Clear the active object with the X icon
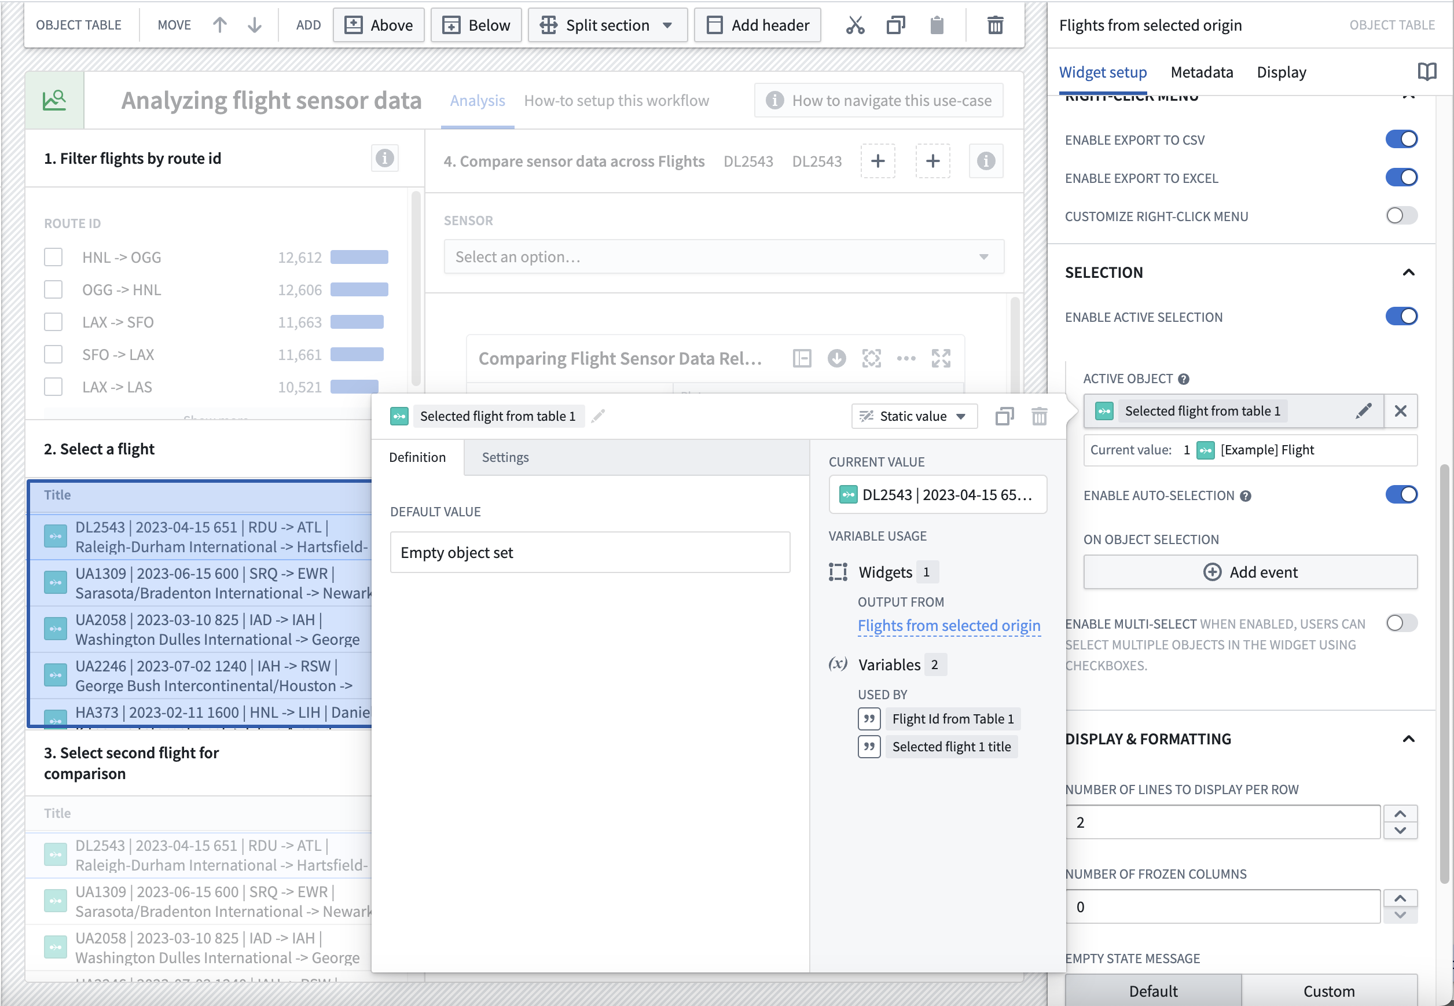Image resolution: width=1454 pixels, height=1006 pixels. [x=1400, y=411]
